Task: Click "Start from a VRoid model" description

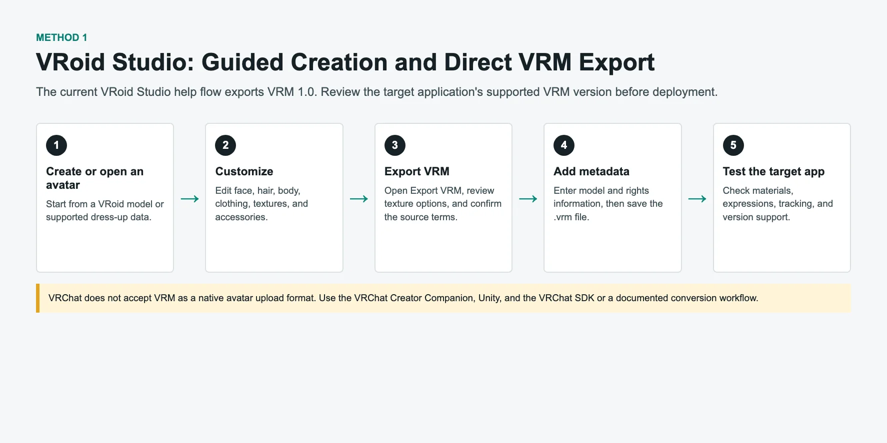Action: coord(105,211)
